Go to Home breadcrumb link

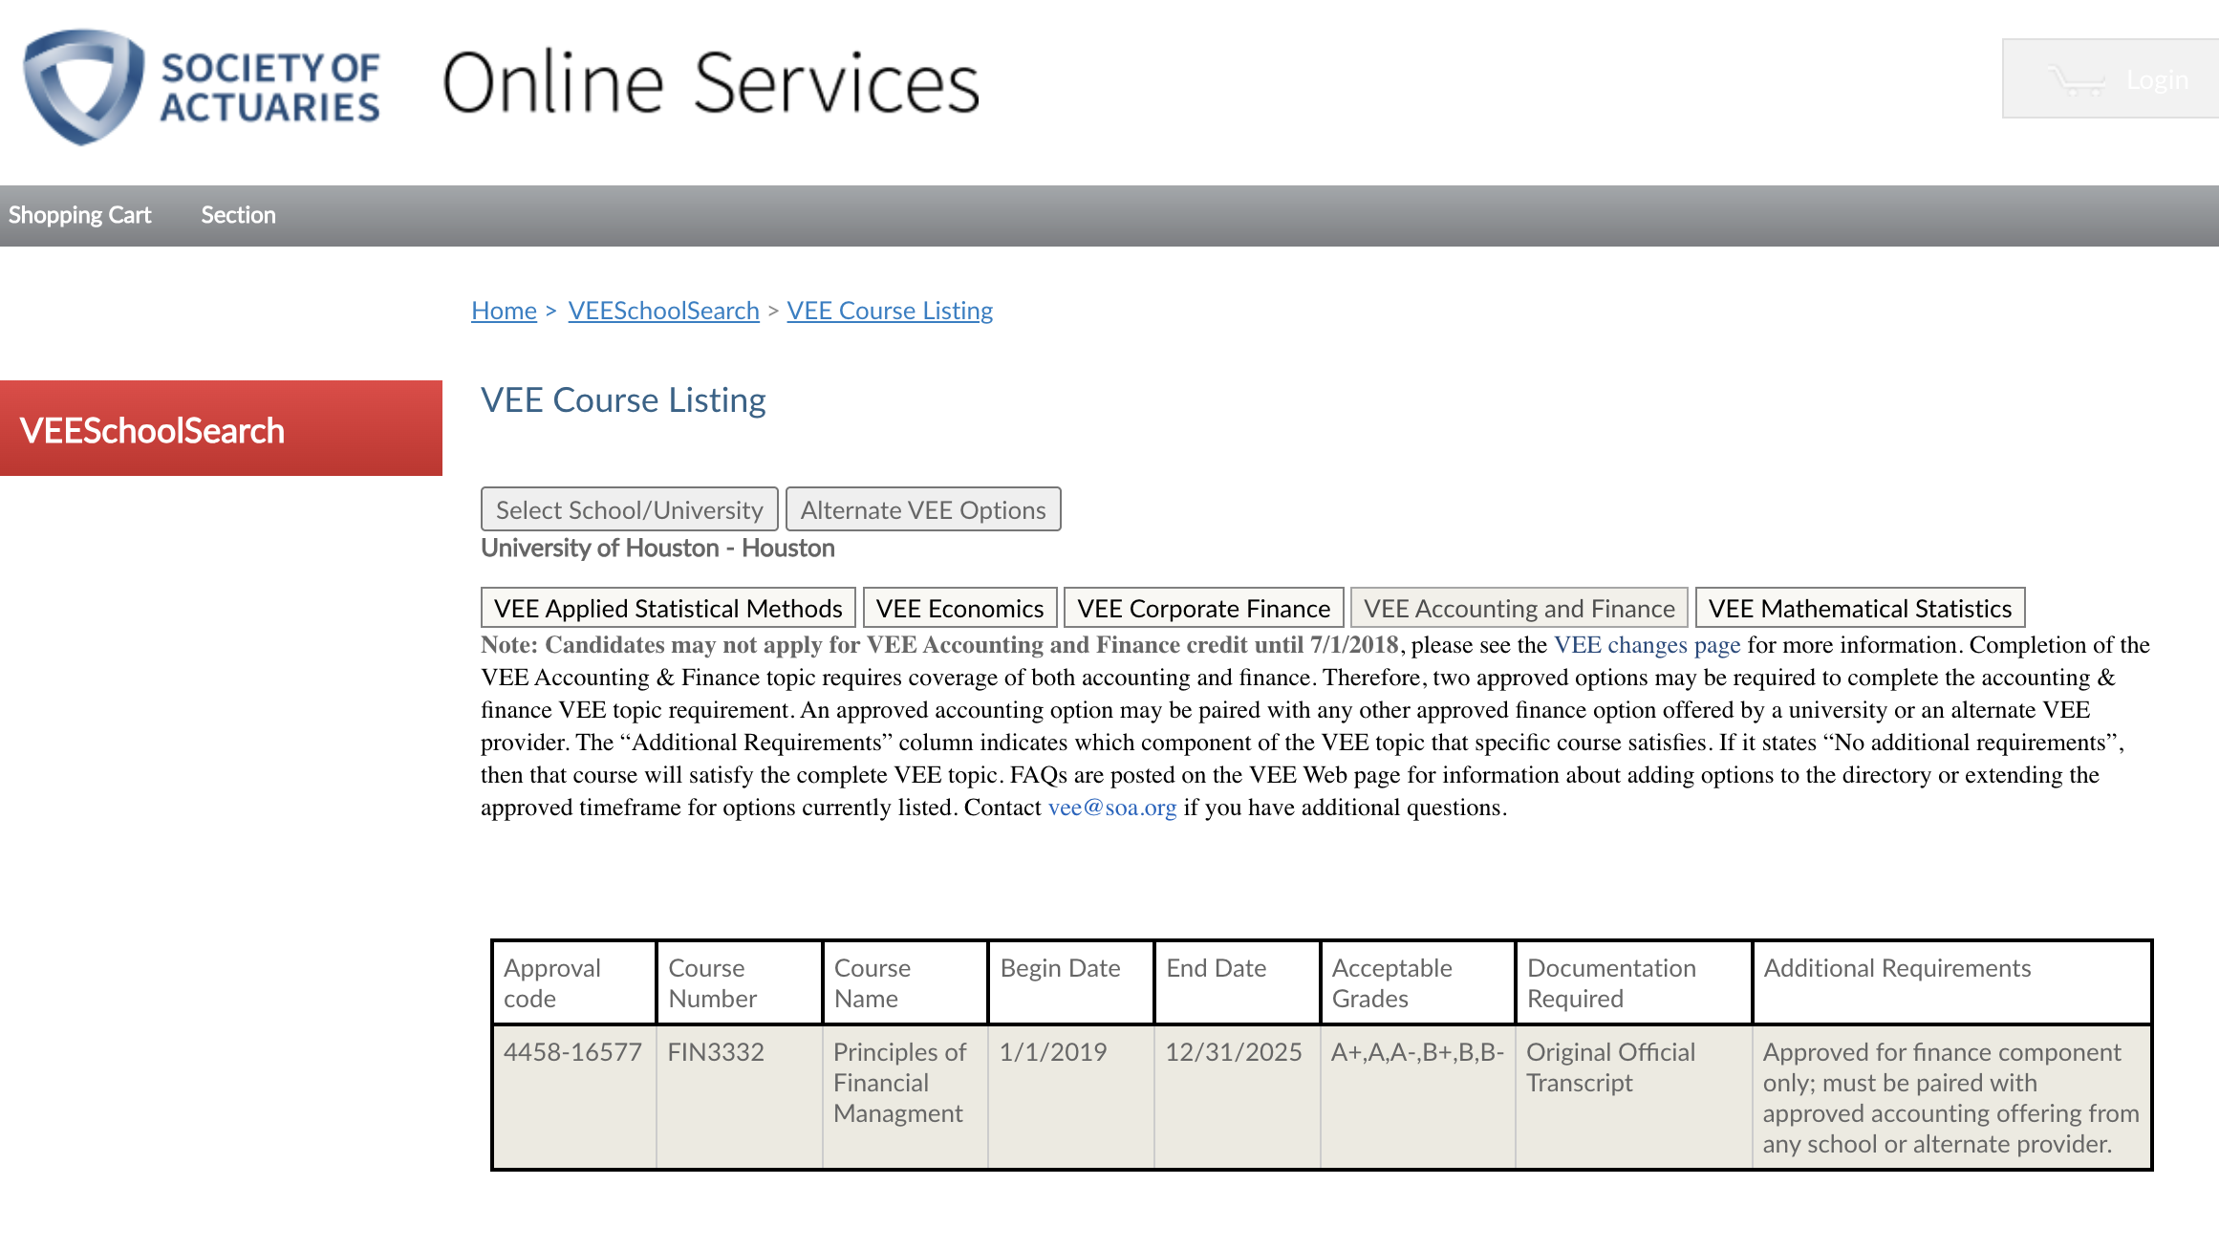click(x=504, y=311)
